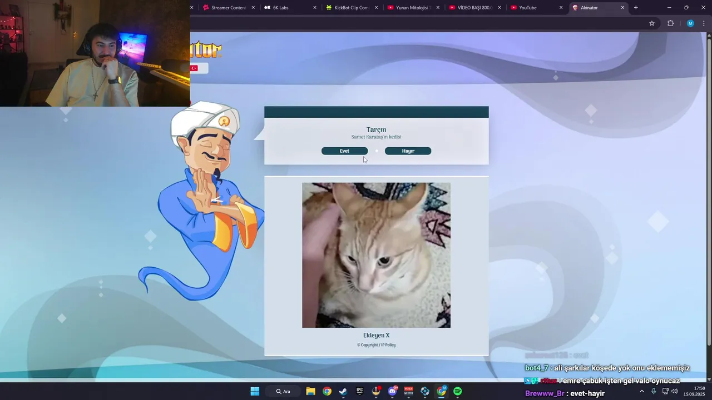
Task: Open the Chrome profile avatar M
Action: (x=690, y=23)
